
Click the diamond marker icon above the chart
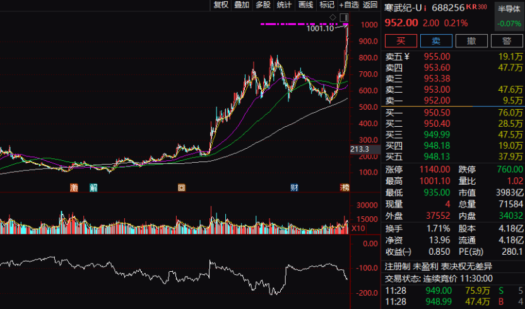(x=333, y=18)
